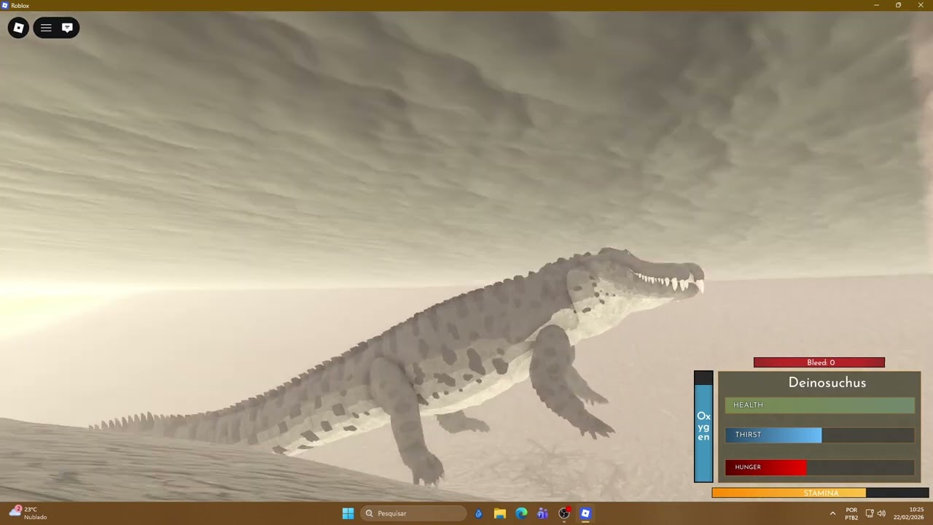The height and width of the screenshot is (525, 933).
Task: Open the Windows Start menu
Action: (x=348, y=513)
